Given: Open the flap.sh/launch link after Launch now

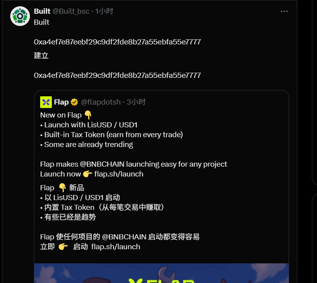Looking at the screenshot, I should [x=119, y=174].
